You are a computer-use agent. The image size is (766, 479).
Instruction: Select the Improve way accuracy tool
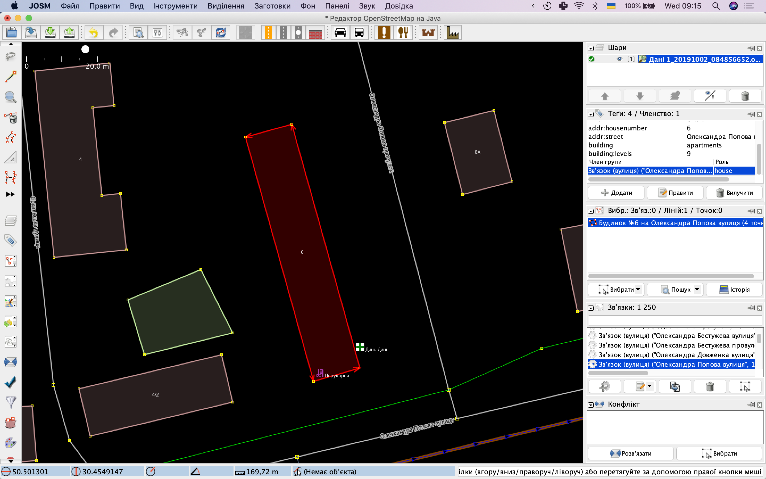click(x=11, y=178)
